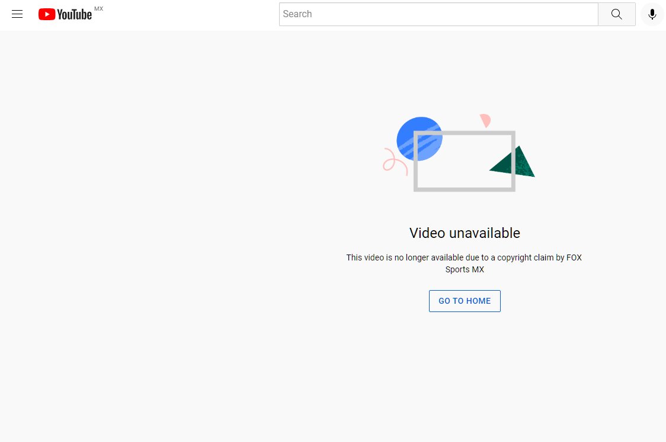666x442 pixels.
Task: Click the red YouTube play logo
Action: pos(47,14)
